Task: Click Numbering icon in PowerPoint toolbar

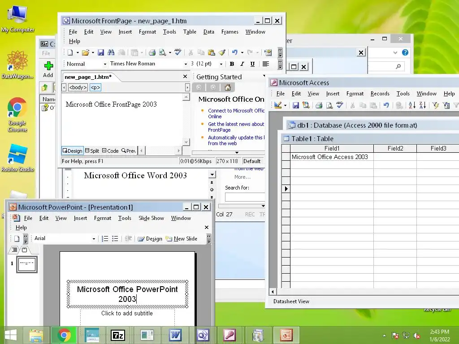Action: coord(105,238)
